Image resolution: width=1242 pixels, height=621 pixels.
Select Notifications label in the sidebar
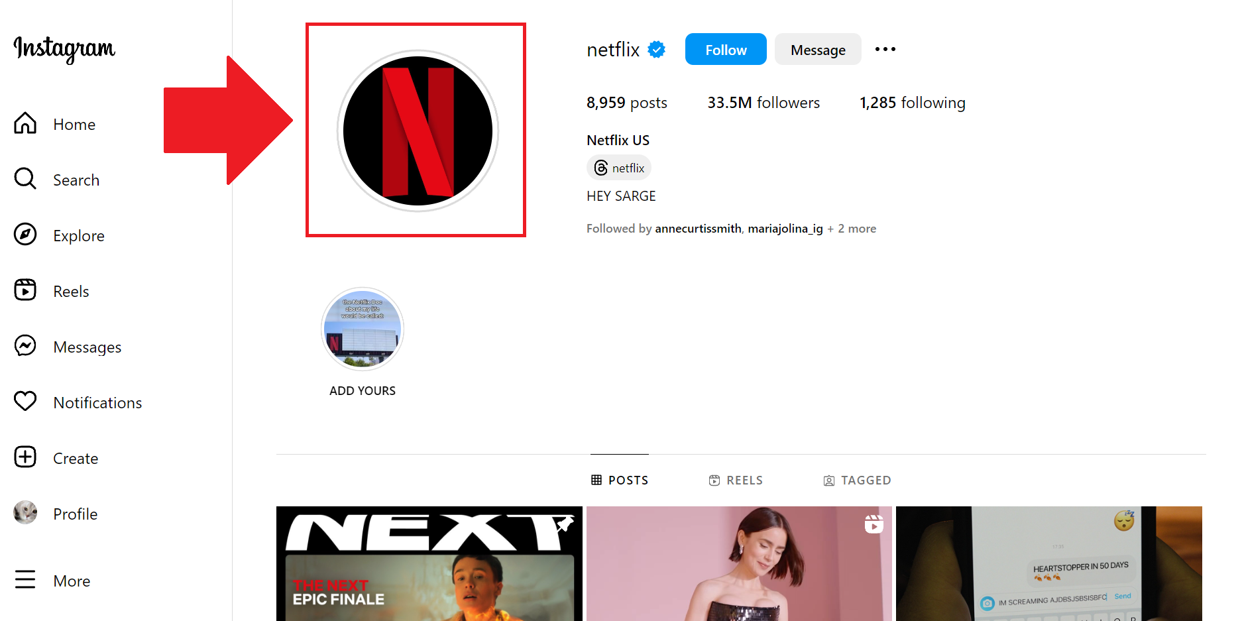click(97, 403)
